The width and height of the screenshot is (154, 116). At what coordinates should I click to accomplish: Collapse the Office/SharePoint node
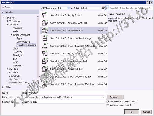(11, 35)
